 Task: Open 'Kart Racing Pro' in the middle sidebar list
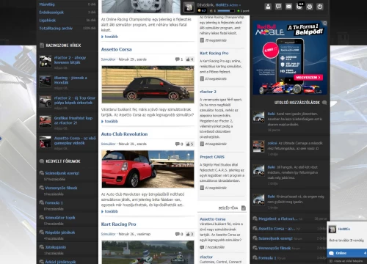pos(214,53)
